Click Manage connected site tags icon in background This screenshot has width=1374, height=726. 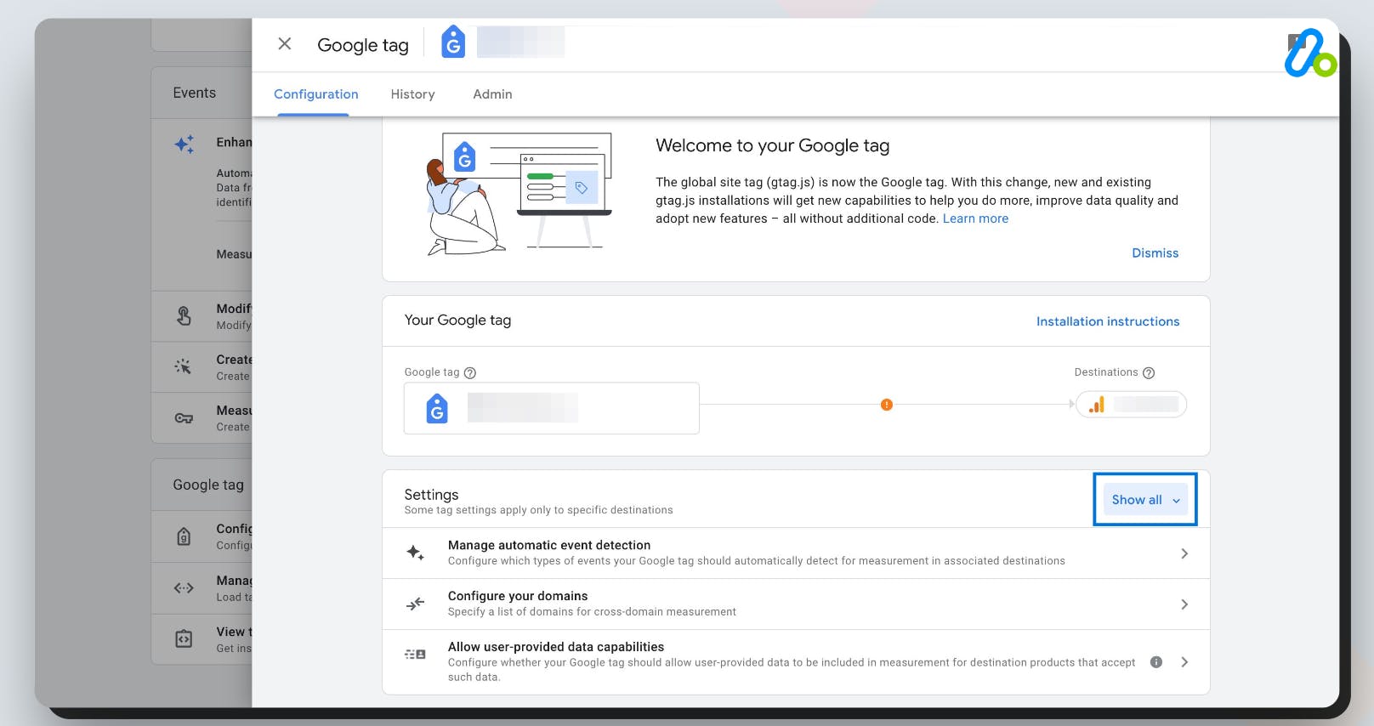point(184,587)
